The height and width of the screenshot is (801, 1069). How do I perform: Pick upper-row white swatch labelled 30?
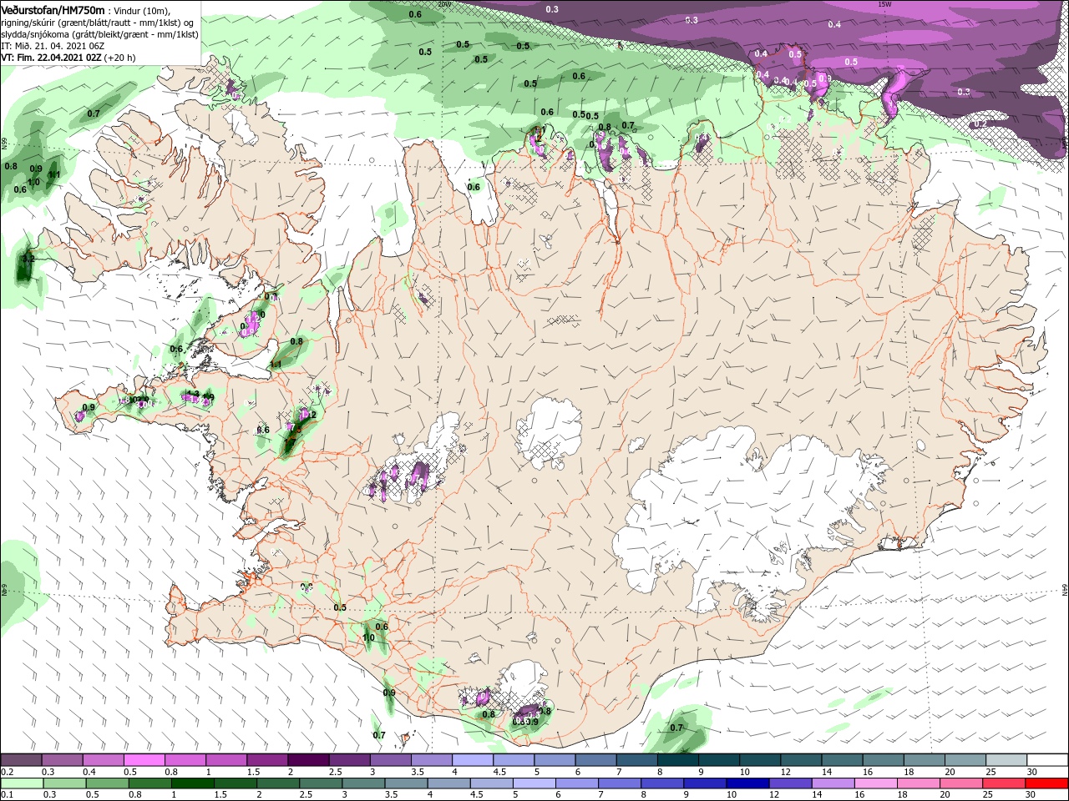(1048, 760)
